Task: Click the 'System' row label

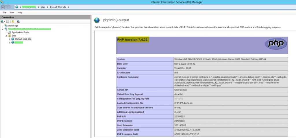Action: tap(121, 59)
